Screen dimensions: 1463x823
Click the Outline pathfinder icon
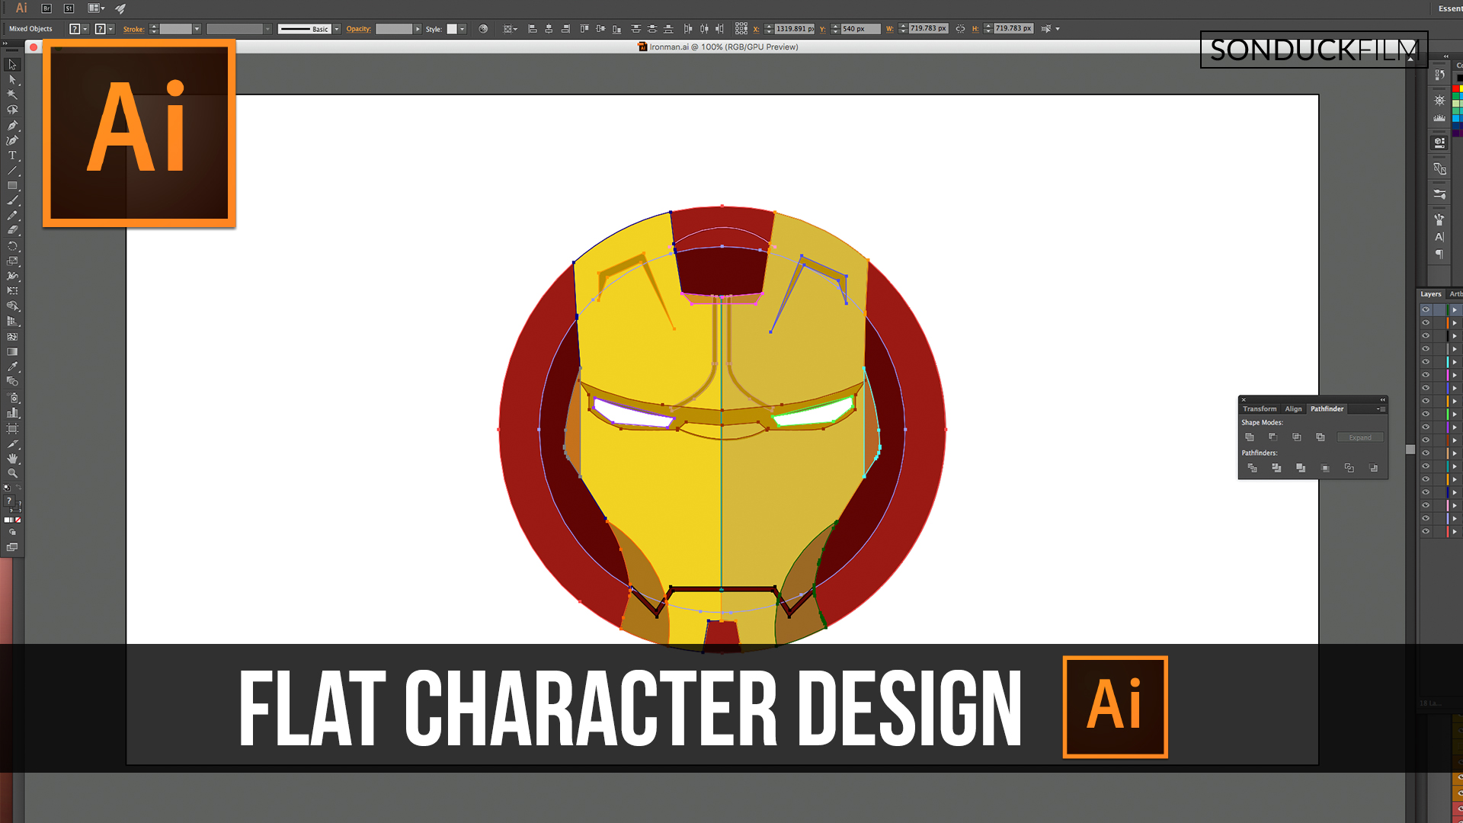point(1349,468)
